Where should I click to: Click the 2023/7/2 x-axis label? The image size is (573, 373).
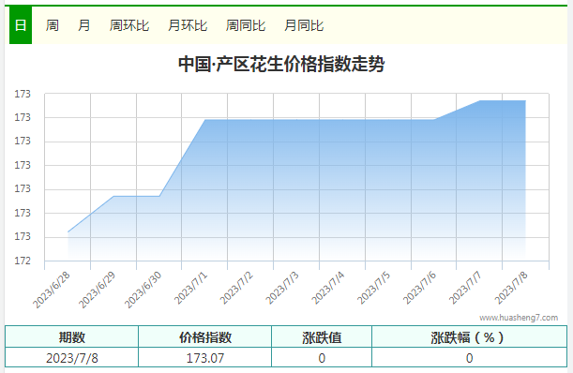tap(237, 289)
